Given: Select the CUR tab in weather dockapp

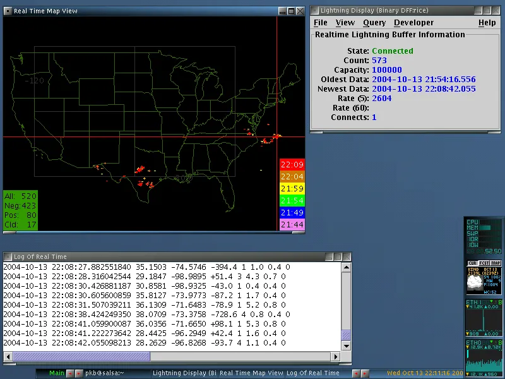Looking at the screenshot, I should pyautogui.click(x=472, y=263).
